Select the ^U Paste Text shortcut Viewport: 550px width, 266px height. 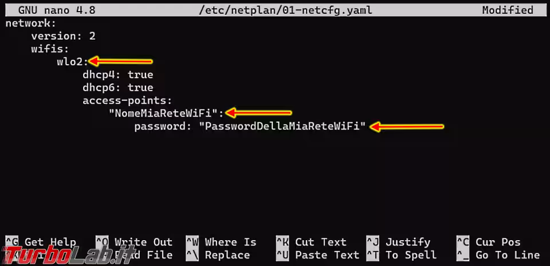(x=318, y=255)
